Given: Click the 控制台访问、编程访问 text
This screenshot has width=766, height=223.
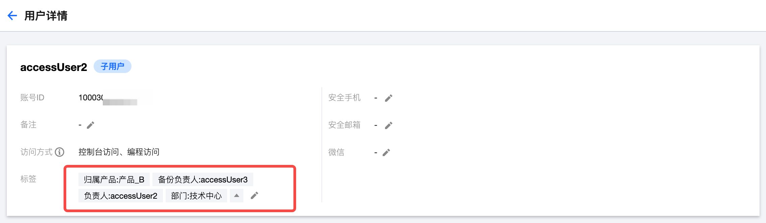Looking at the screenshot, I should click(119, 152).
